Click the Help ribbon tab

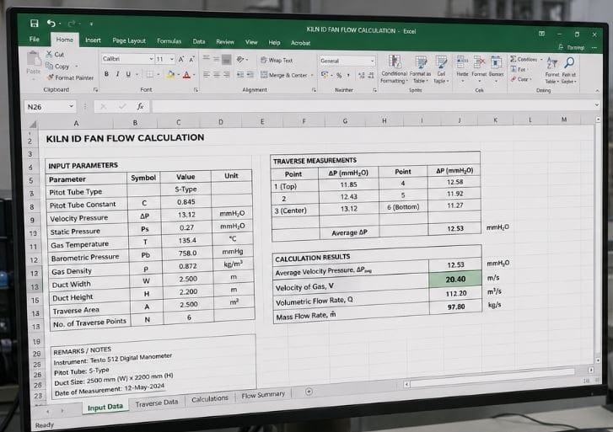pyautogui.click(x=274, y=43)
